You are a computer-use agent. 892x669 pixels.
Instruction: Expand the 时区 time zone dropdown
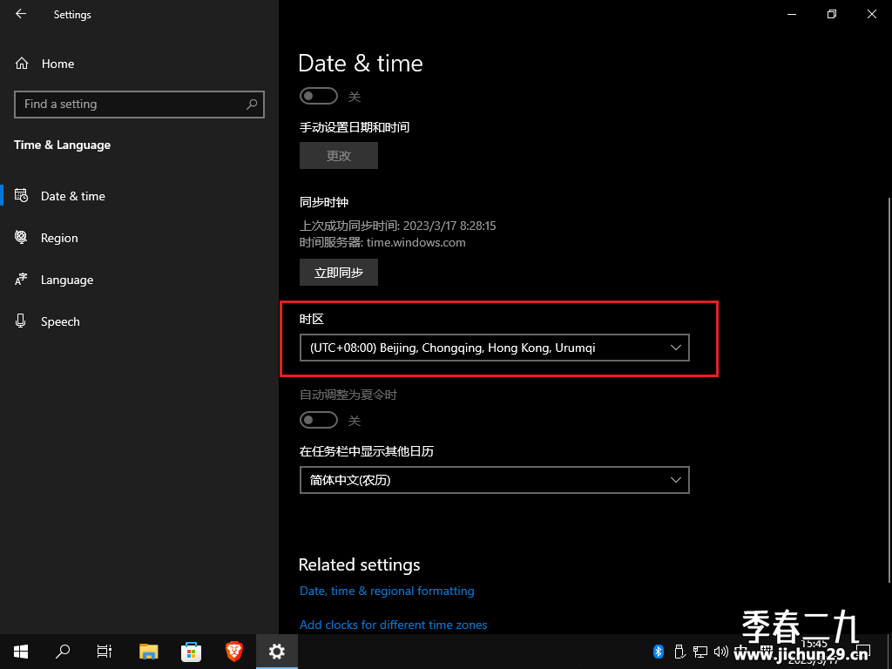pyautogui.click(x=495, y=348)
